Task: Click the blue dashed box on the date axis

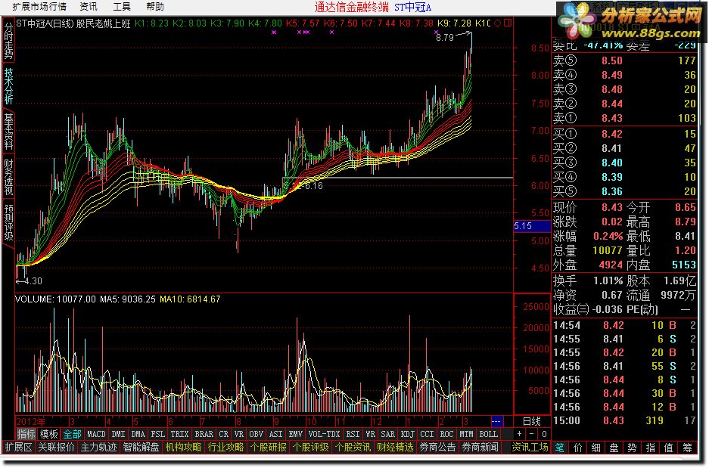Action: coord(496,421)
